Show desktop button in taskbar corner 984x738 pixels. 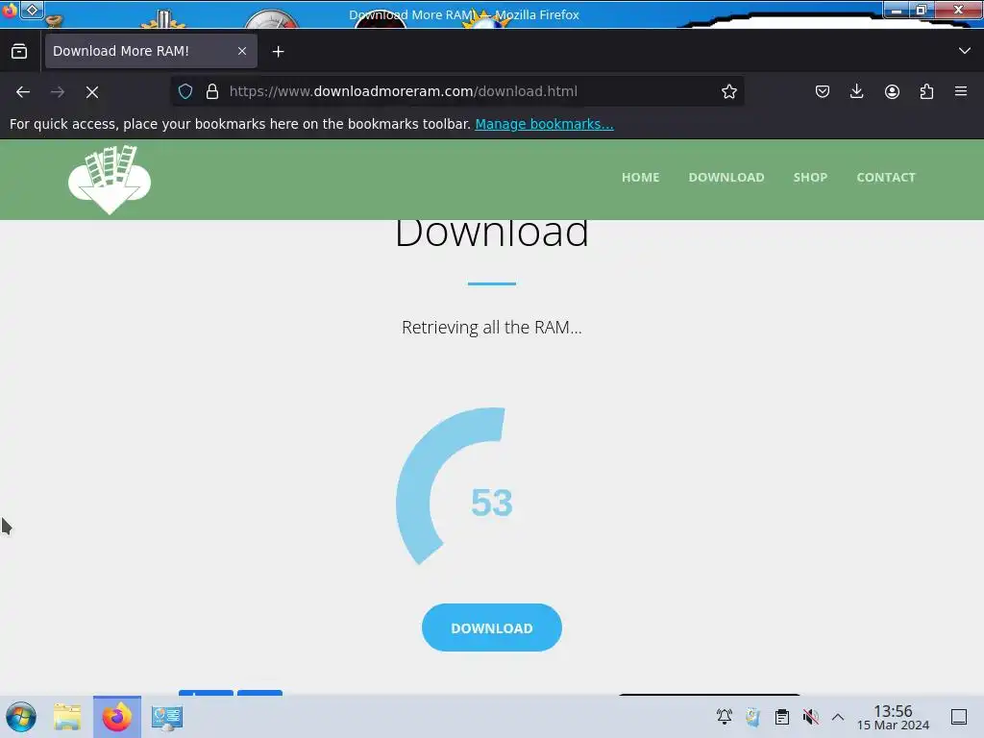pyautogui.click(x=959, y=716)
